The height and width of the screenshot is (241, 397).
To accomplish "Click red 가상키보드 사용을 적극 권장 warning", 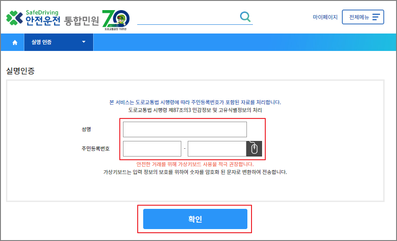I will 195,164.
